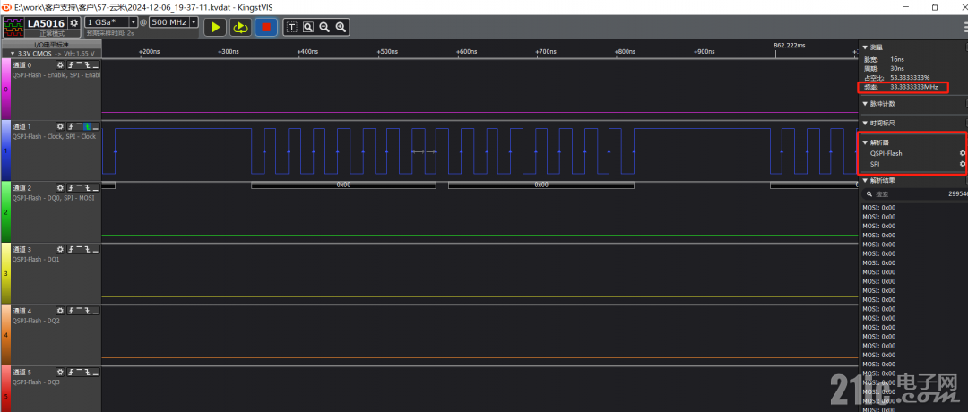Set rising edge trigger on channel 1

(x=71, y=125)
